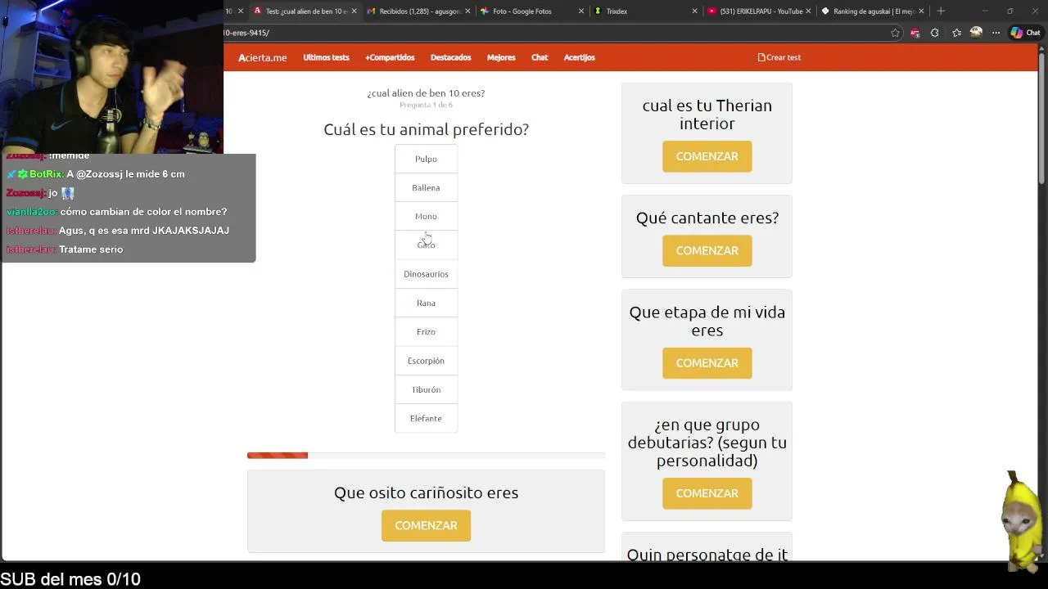Go to the Acierta.me home logo

(262, 57)
